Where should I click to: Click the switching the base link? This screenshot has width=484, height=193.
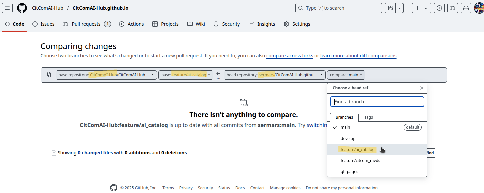317,125
